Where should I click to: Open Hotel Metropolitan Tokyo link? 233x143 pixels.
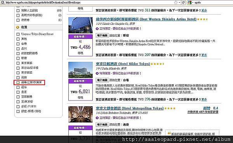coord(130,108)
